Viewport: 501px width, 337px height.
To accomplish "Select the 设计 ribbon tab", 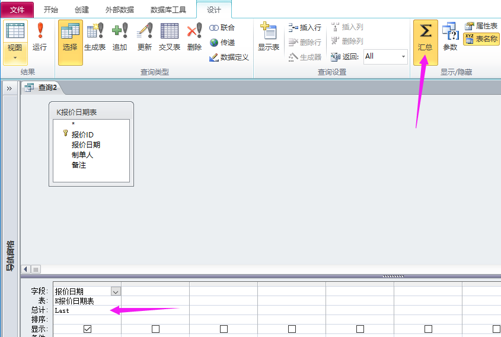I will point(214,10).
